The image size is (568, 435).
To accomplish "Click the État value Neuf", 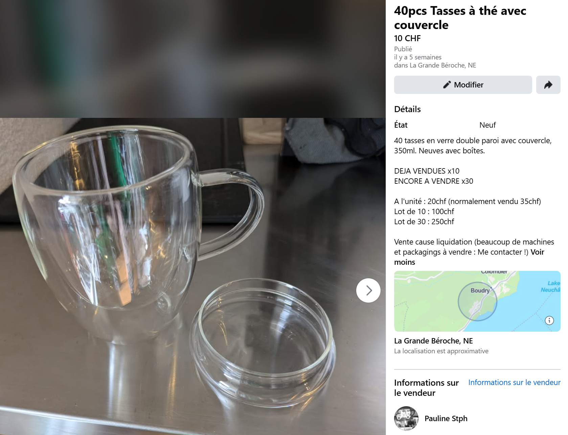I will 487,125.
